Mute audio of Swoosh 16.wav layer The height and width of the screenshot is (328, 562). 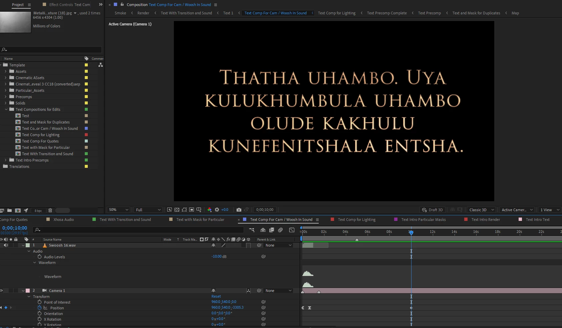pos(6,245)
